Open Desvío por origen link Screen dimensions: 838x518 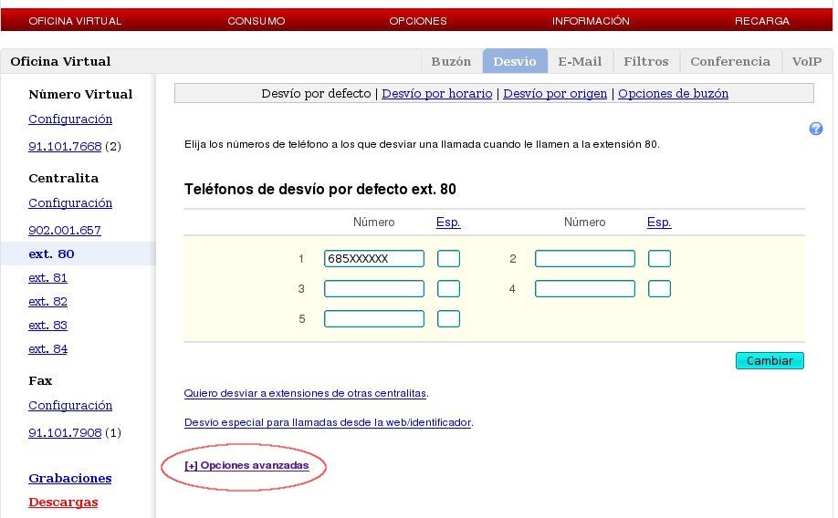(555, 94)
